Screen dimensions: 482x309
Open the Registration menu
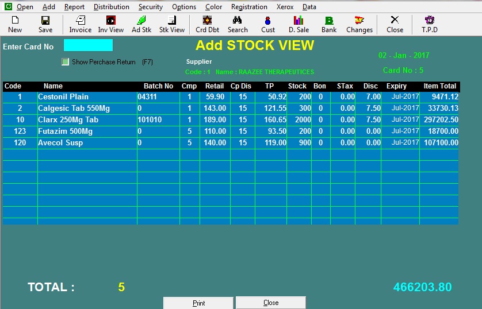pyautogui.click(x=249, y=7)
